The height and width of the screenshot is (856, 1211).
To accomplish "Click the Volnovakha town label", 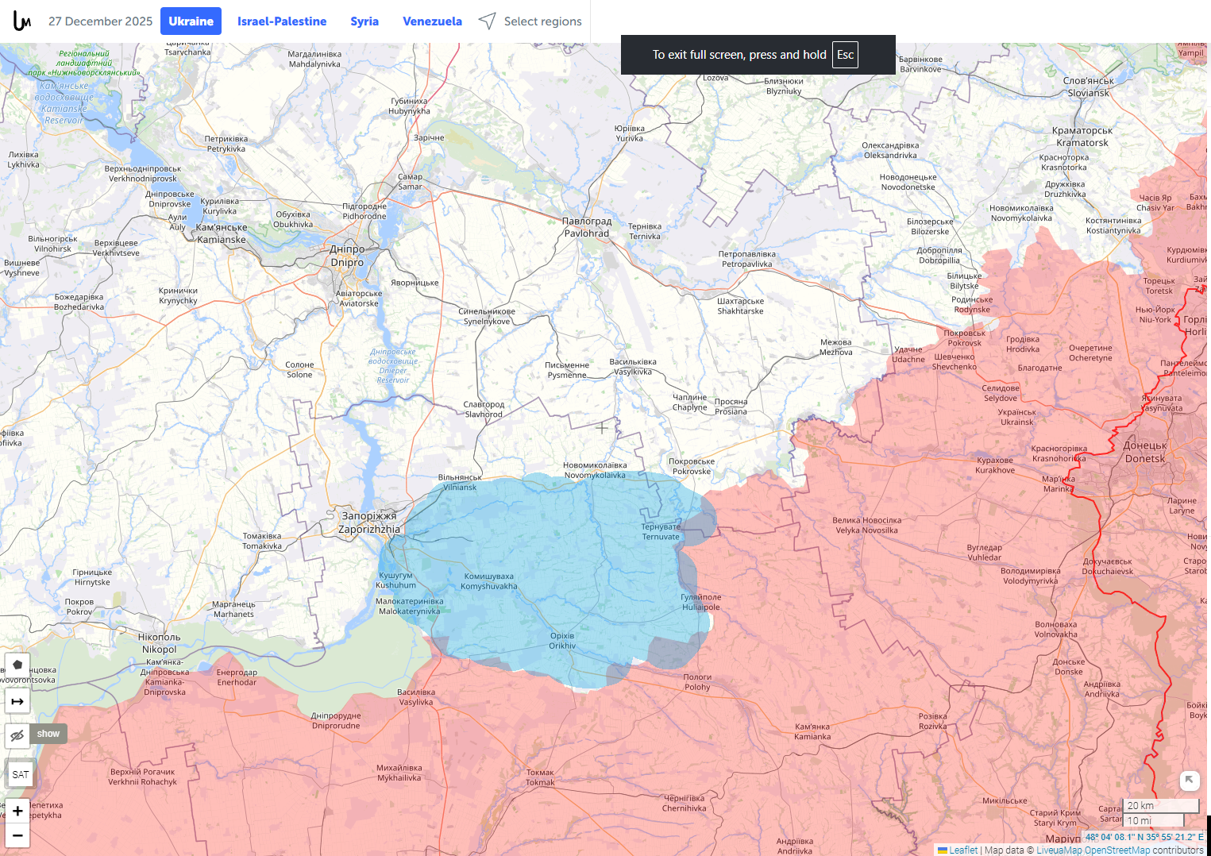I will click(x=1056, y=629).
